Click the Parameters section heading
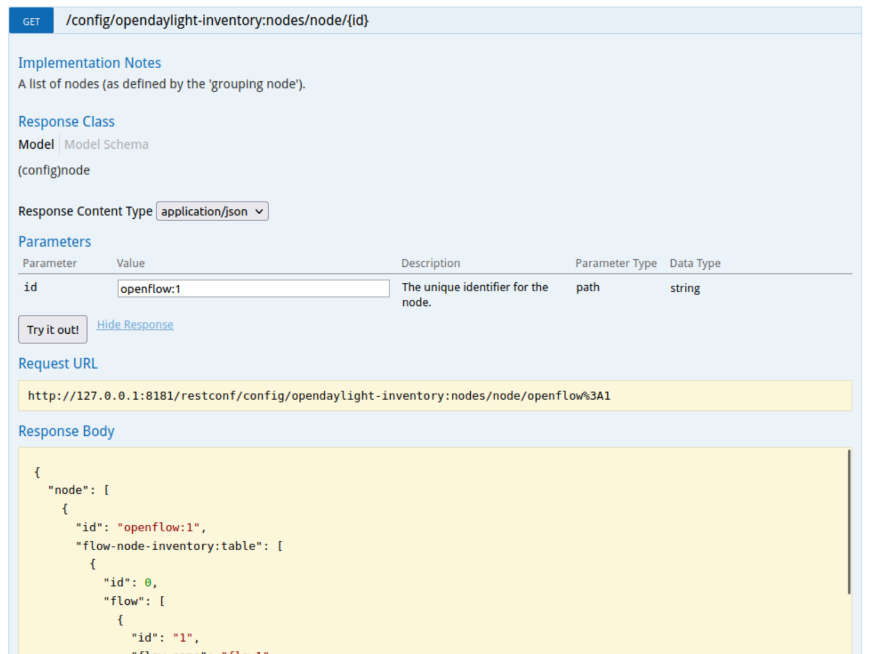 click(55, 242)
